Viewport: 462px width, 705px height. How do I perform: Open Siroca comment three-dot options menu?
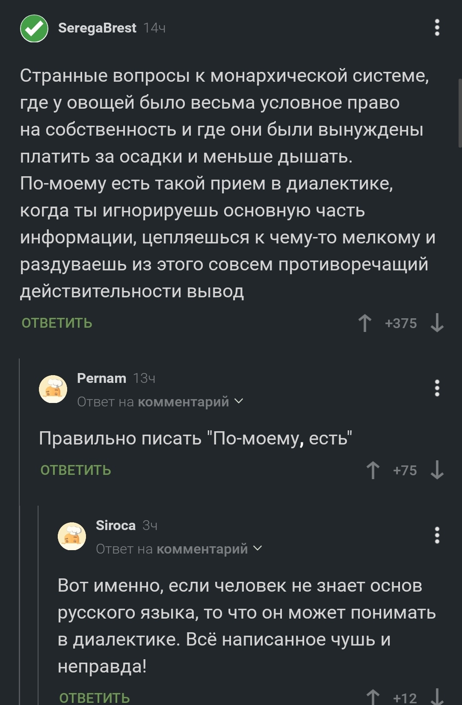(x=437, y=536)
